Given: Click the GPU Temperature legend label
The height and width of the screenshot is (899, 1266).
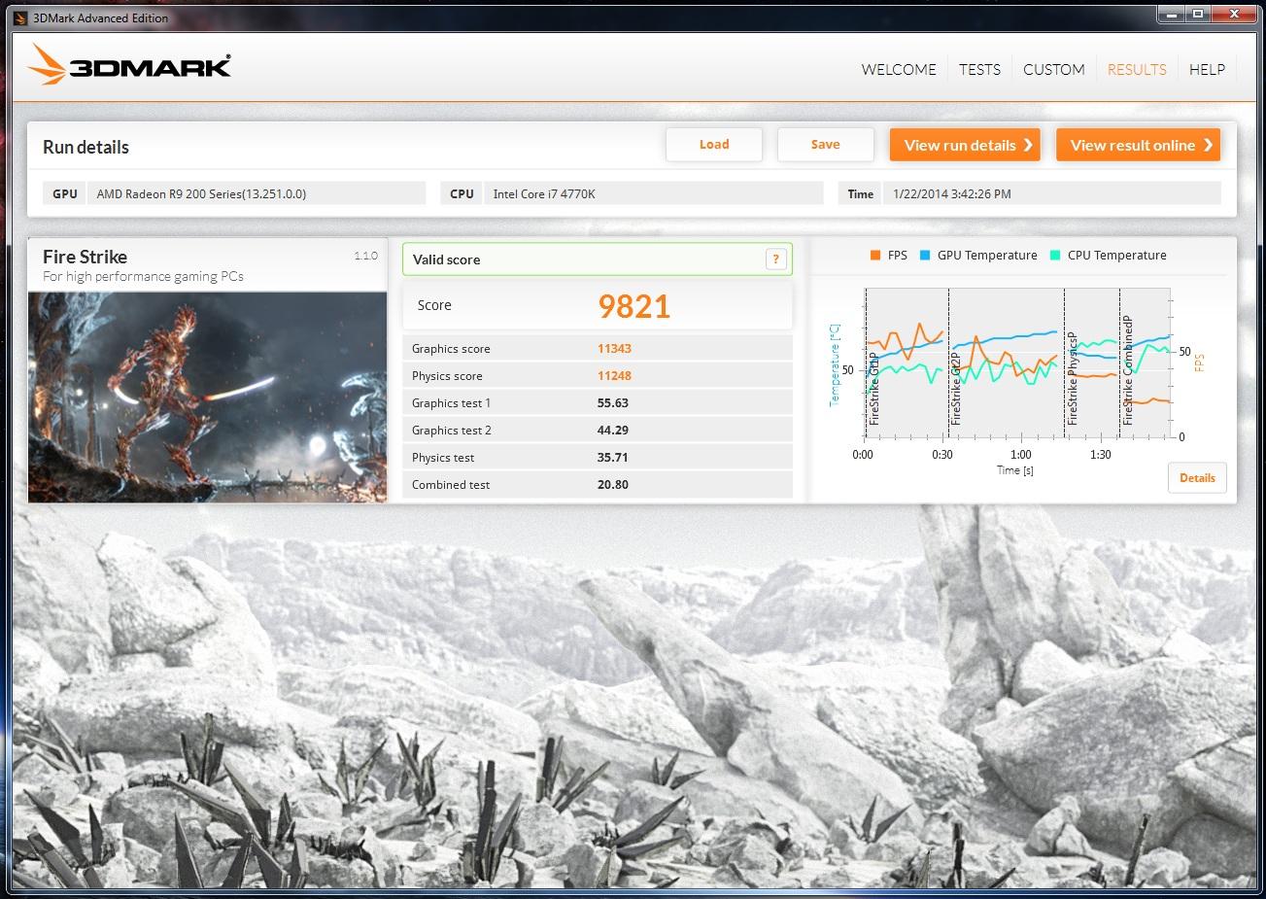Looking at the screenshot, I should [x=987, y=256].
